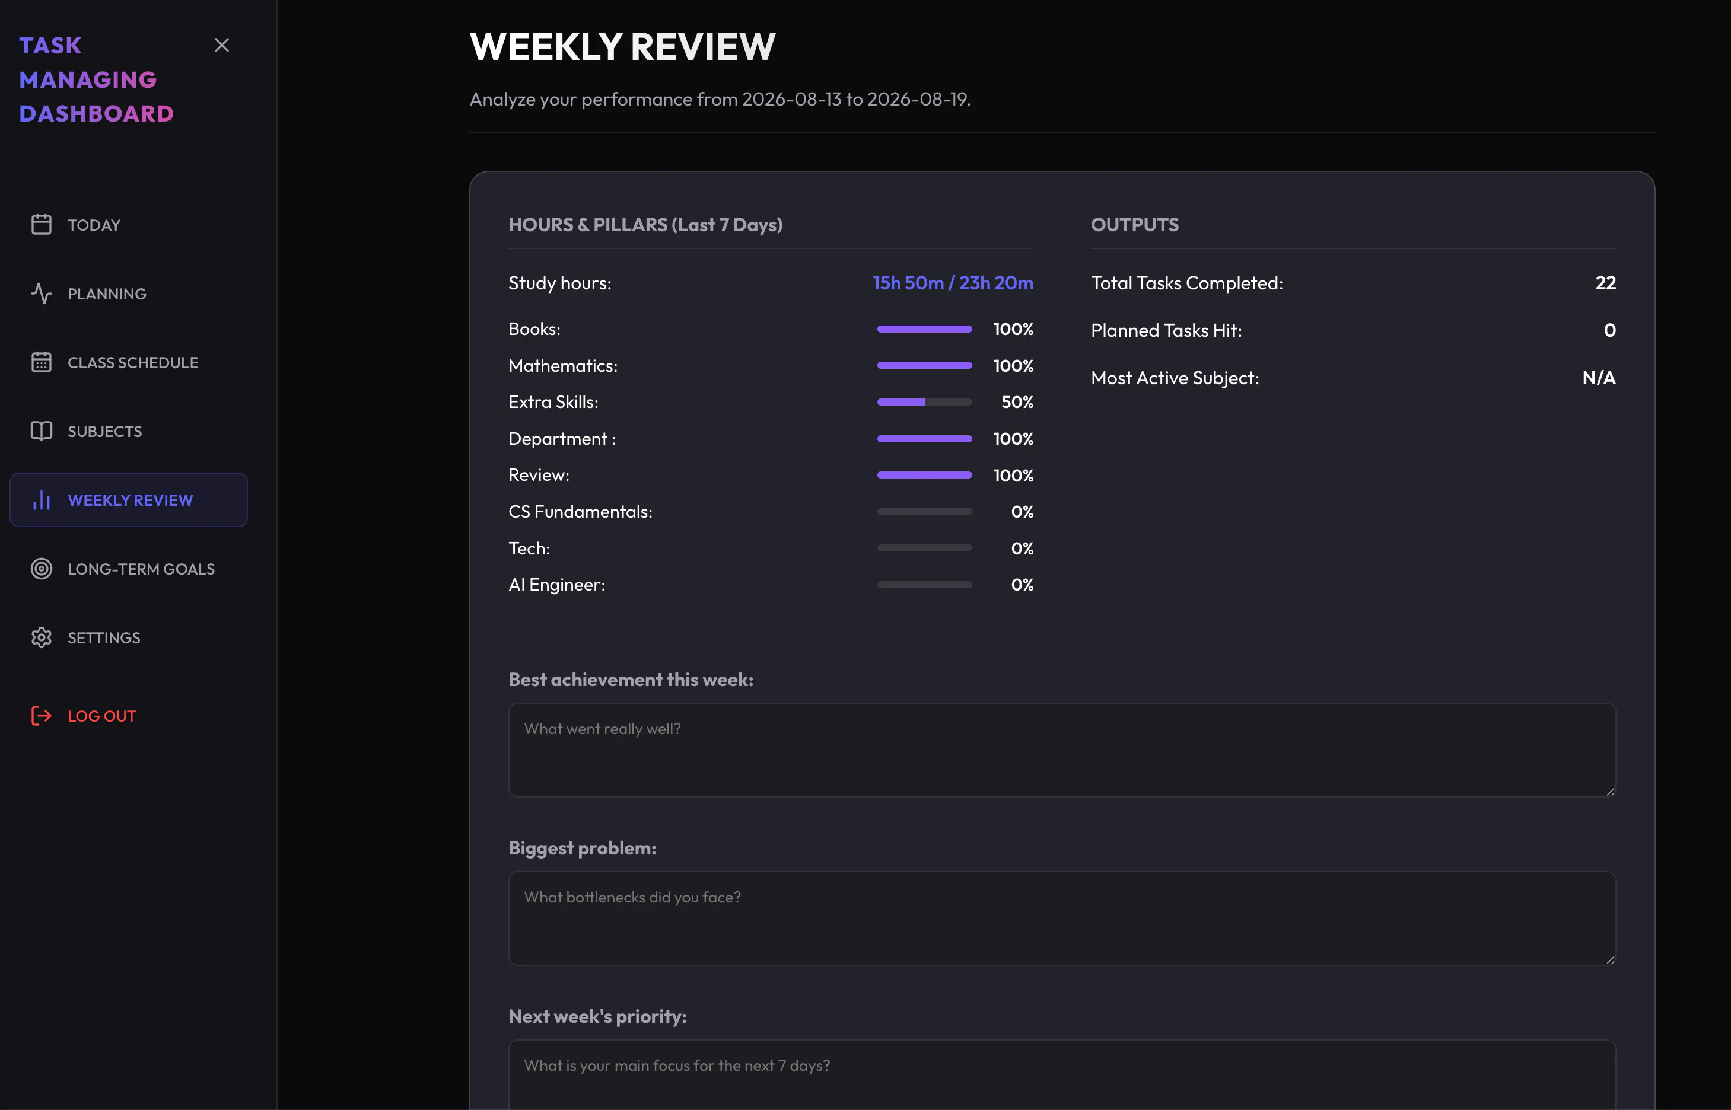Open CLASS SCHEDULE from the sidebar
Image resolution: width=1731 pixels, height=1110 pixels.
(128, 362)
